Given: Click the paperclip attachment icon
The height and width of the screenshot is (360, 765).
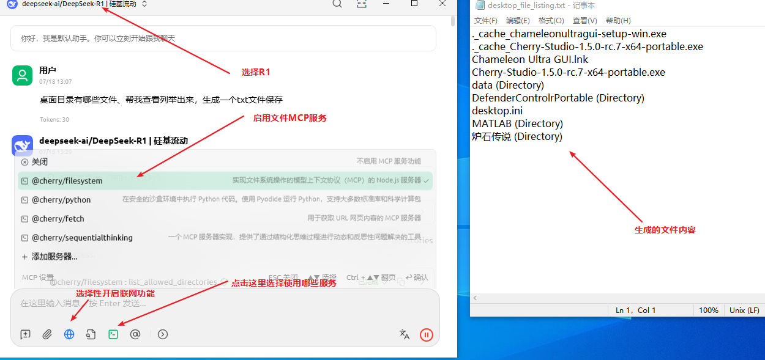Looking at the screenshot, I should 47,334.
